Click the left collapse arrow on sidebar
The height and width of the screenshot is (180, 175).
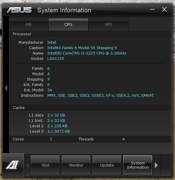6,88
